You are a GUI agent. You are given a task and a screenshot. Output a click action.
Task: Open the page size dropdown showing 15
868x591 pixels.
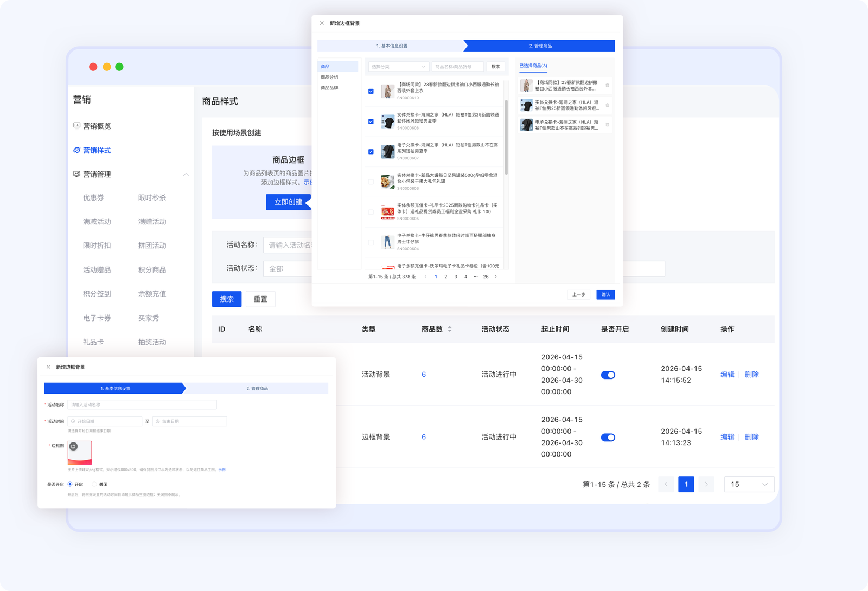click(x=749, y=484)
